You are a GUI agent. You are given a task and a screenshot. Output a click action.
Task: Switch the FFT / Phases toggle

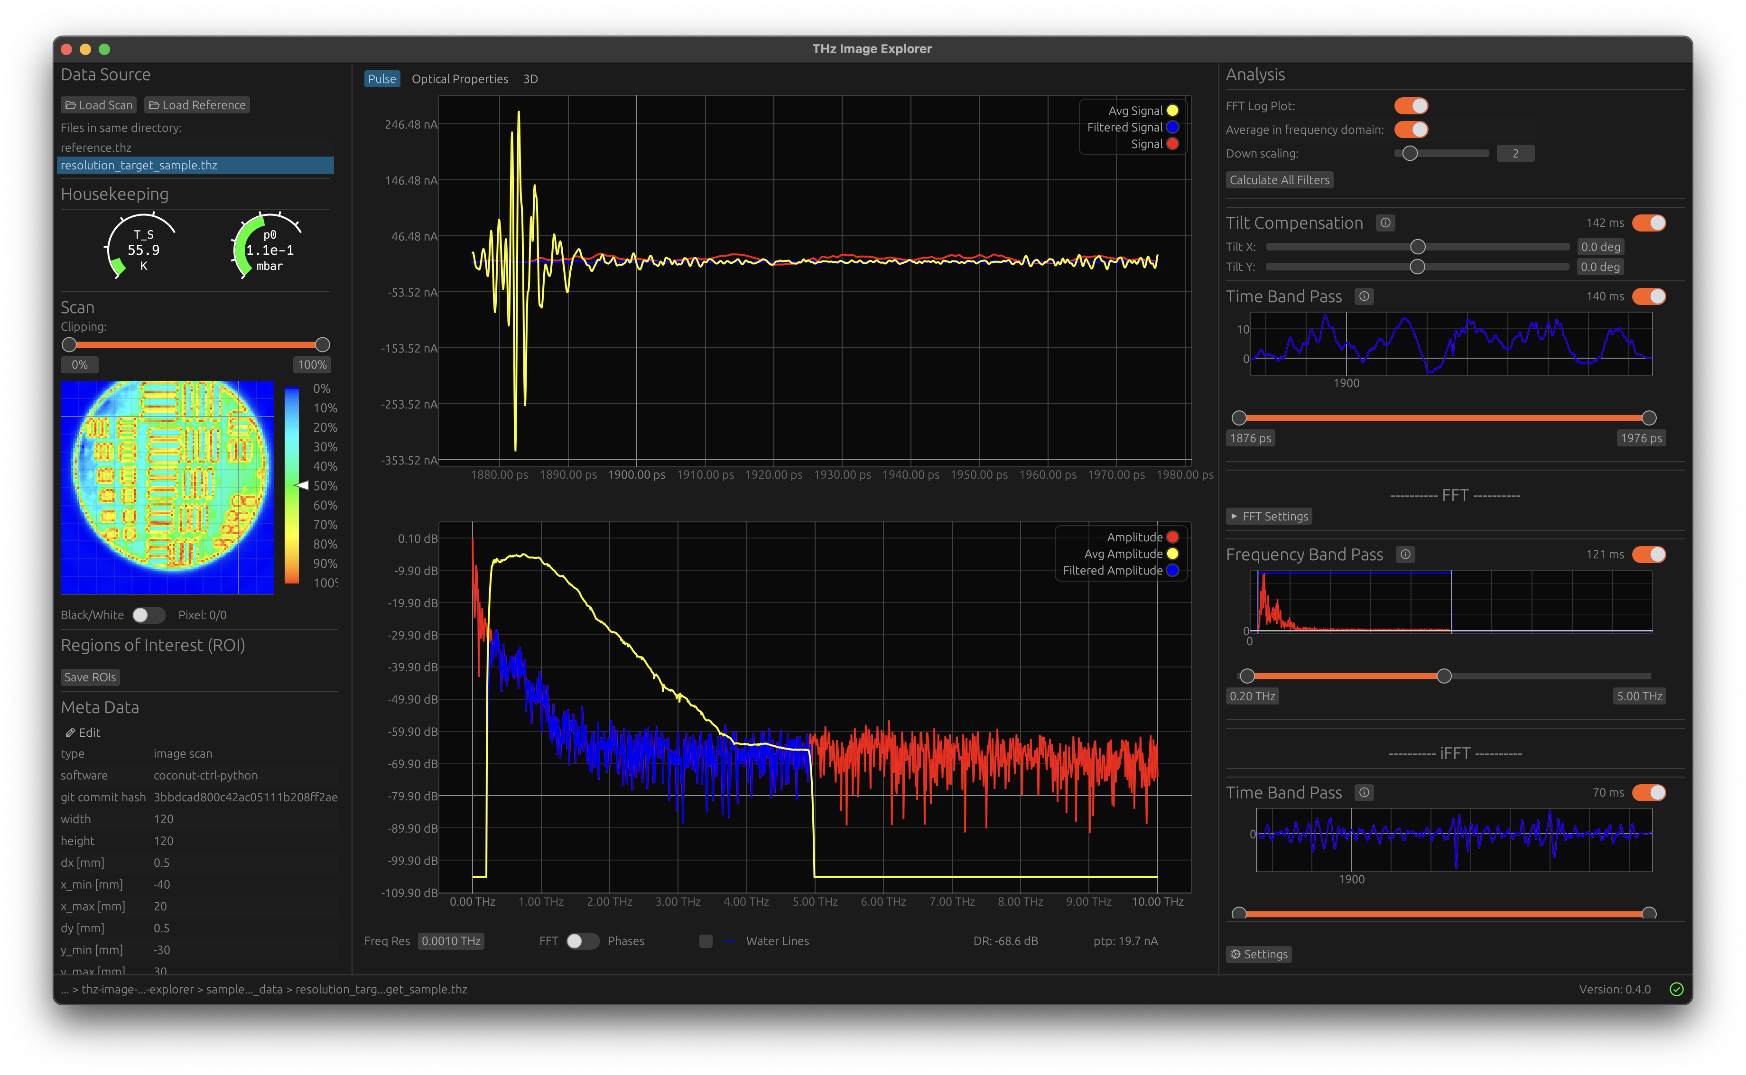coord(582,941)
